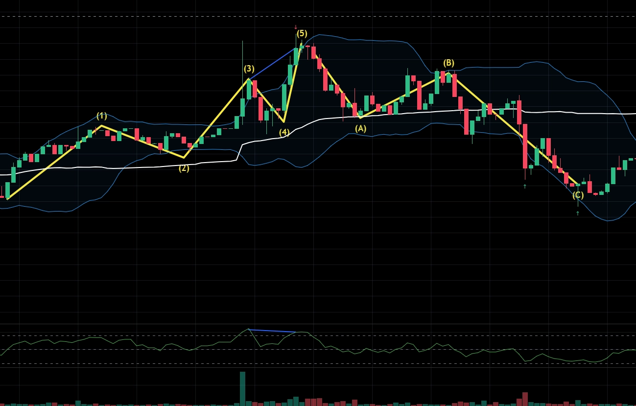
Task: Select the "(A)" corrective wave label
Action: 360,129
